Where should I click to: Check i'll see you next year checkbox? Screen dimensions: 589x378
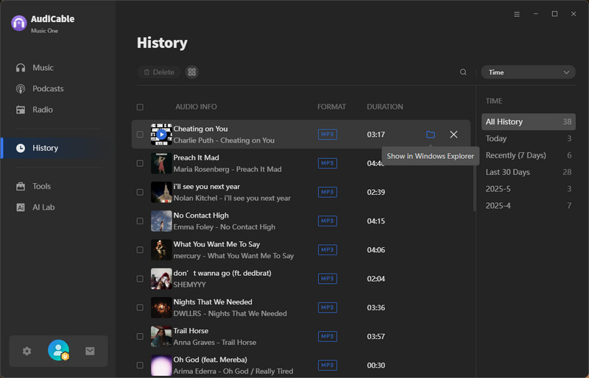point(140,192)
